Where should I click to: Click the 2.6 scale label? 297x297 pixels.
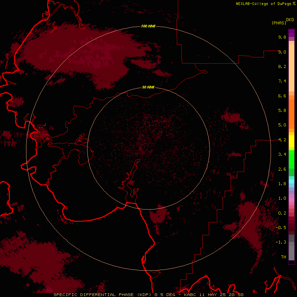pos(282,169)
